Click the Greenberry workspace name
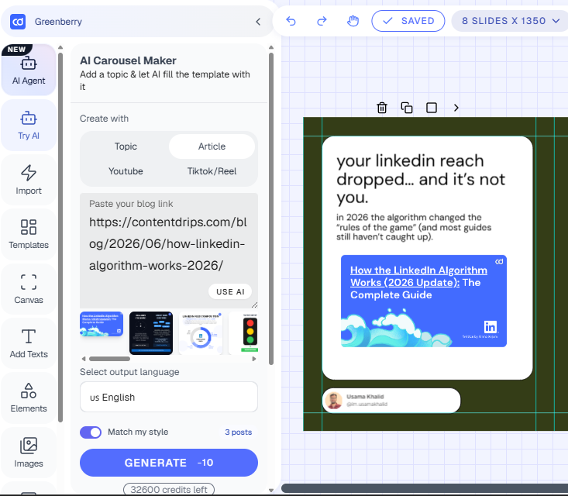Screen dimensions: 568x496 (58, 22)
